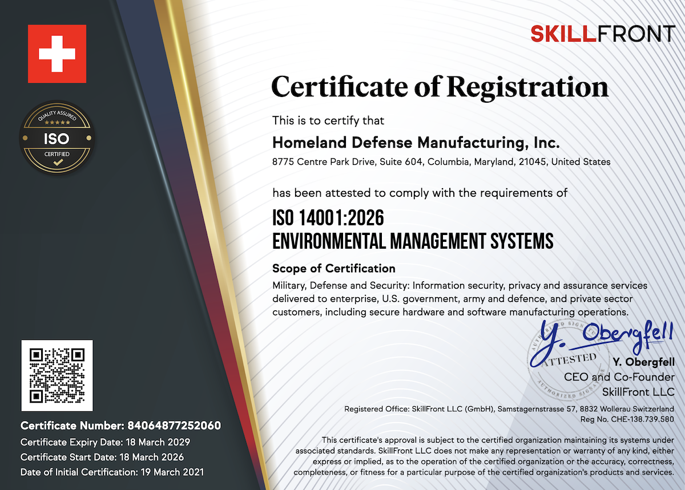Select the Date of Initial Certification line
The image size is (685, 490).
(112, 472)
